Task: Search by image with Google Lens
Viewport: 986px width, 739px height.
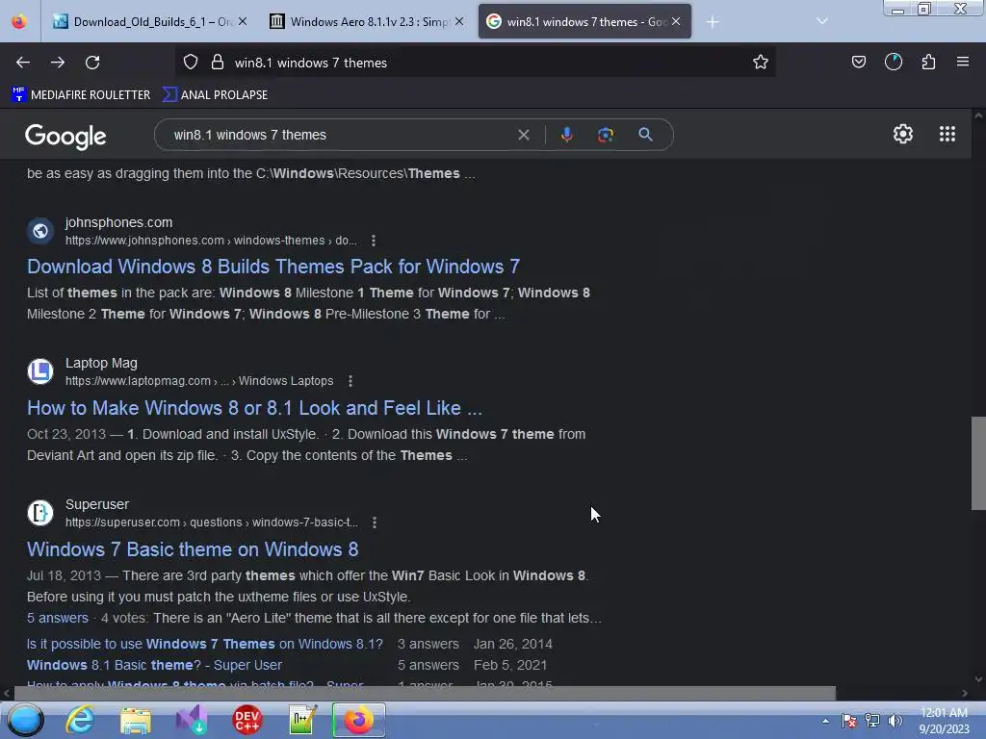Action: (x=605, y=135)
